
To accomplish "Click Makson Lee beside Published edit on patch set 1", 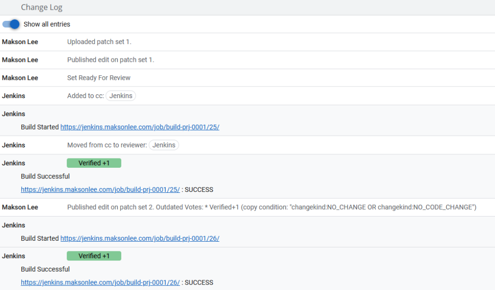I will point(20,60).
